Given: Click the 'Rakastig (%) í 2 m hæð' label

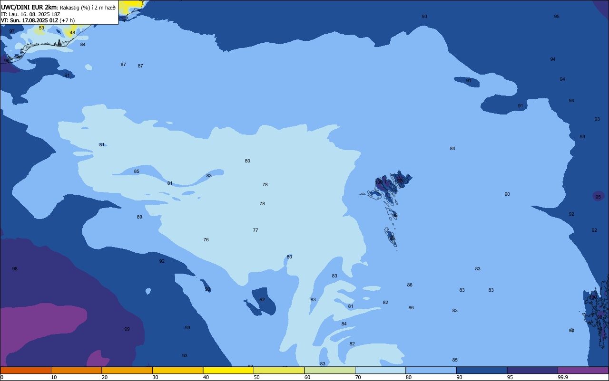Looking at the screenshot, I should click(x=88, y=8).
